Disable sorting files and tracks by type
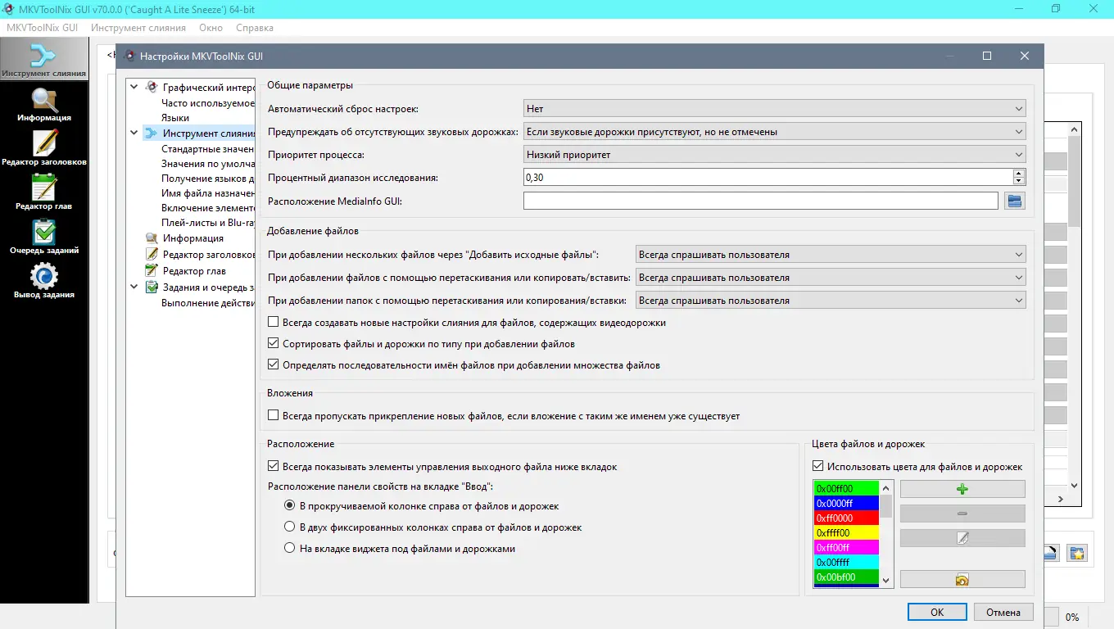The width and height of the screenshot is (1114, 629). (x=274, y=343)
